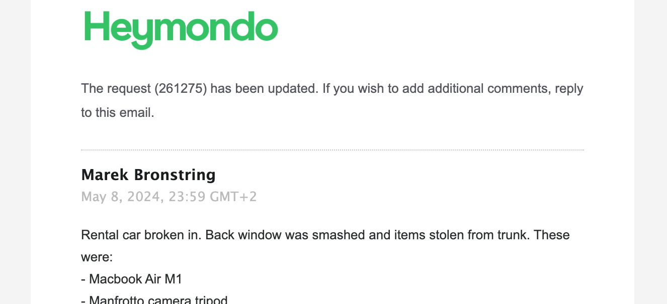Click the word "were:" before the list

pyautogui.click(x=97, y=257)
